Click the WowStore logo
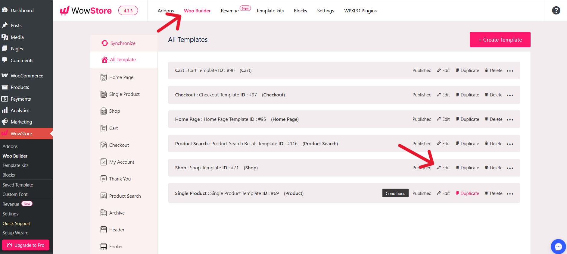Image resolution: width=567 pixels, height=254 pixels. (x=86, y=11)
